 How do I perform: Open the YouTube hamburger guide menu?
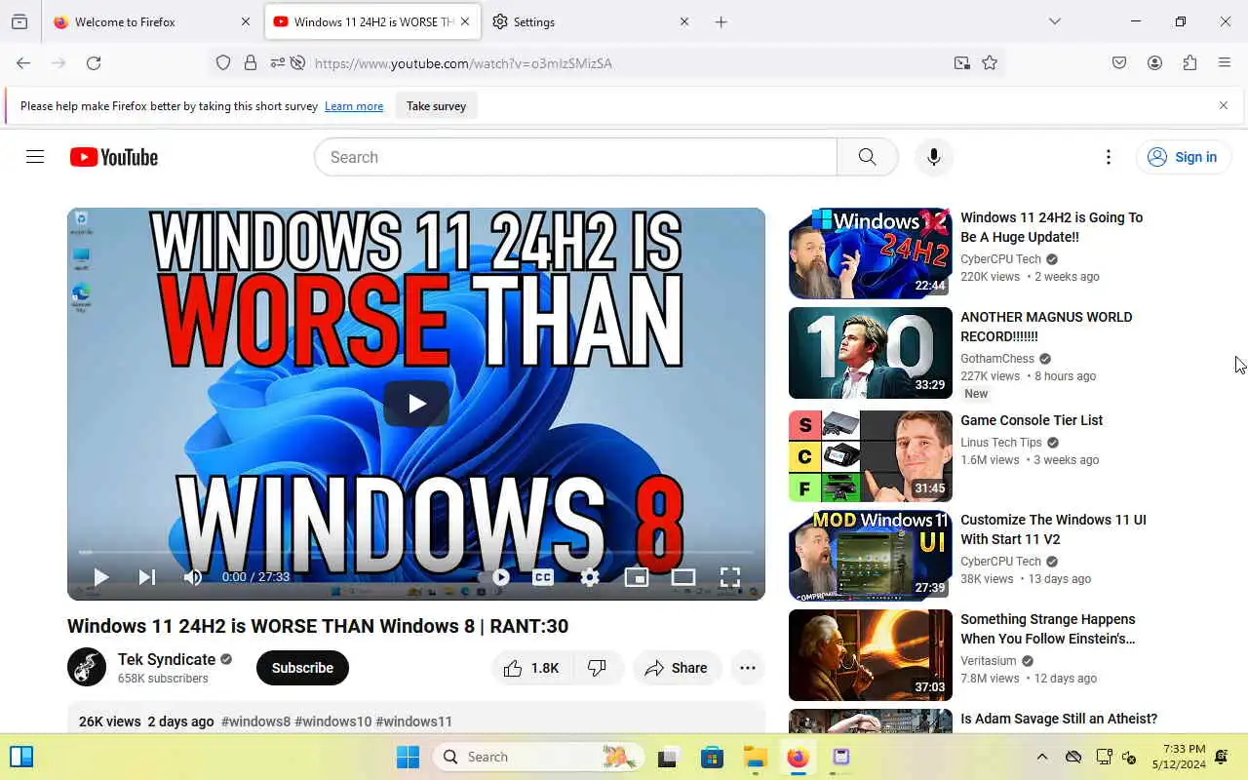tap(35, 157)
